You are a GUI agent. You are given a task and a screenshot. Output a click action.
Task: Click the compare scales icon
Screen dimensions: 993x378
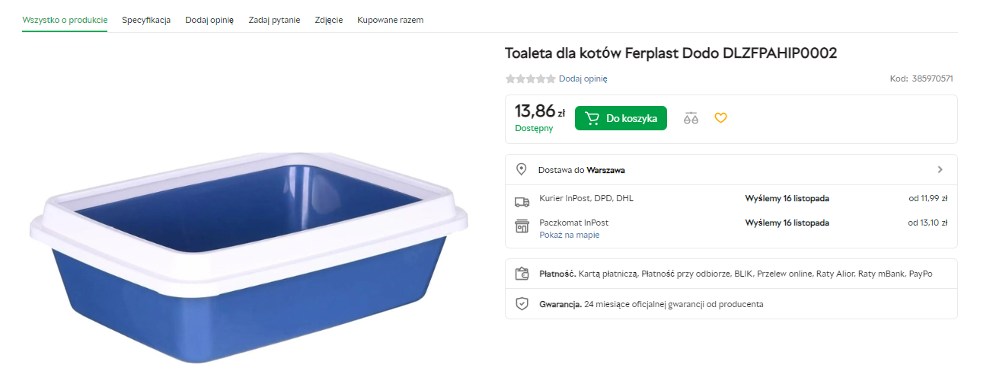[691, 118]
